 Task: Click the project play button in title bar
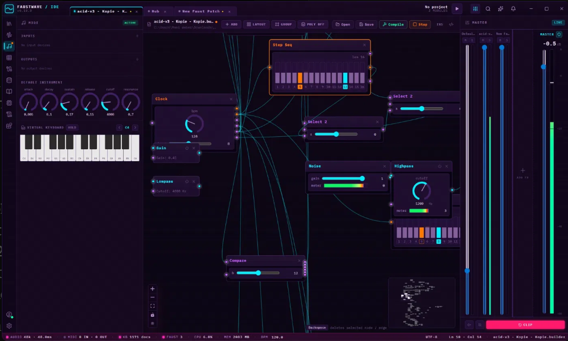457,9
